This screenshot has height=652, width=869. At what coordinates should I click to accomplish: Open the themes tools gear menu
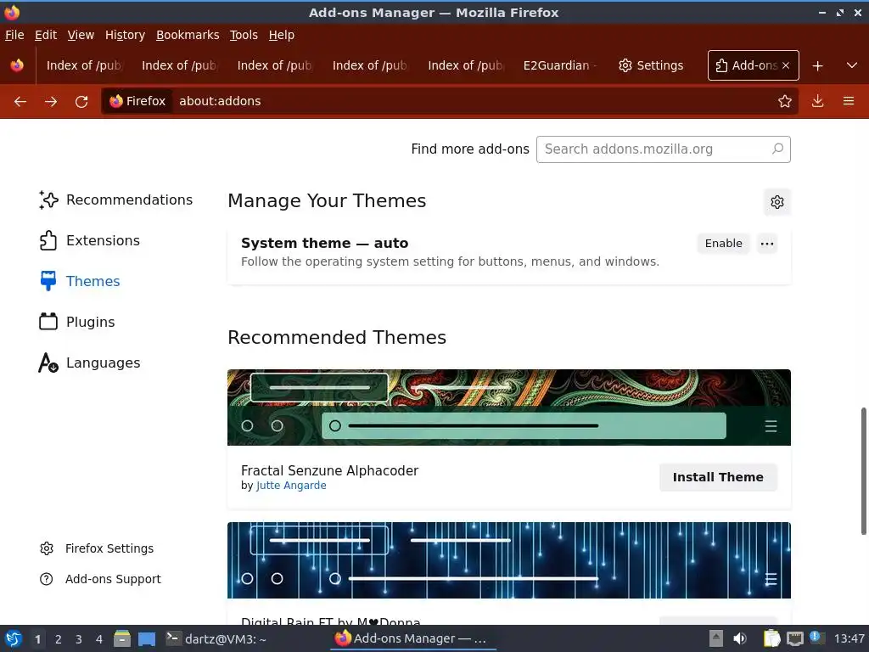tap(777, 202)
